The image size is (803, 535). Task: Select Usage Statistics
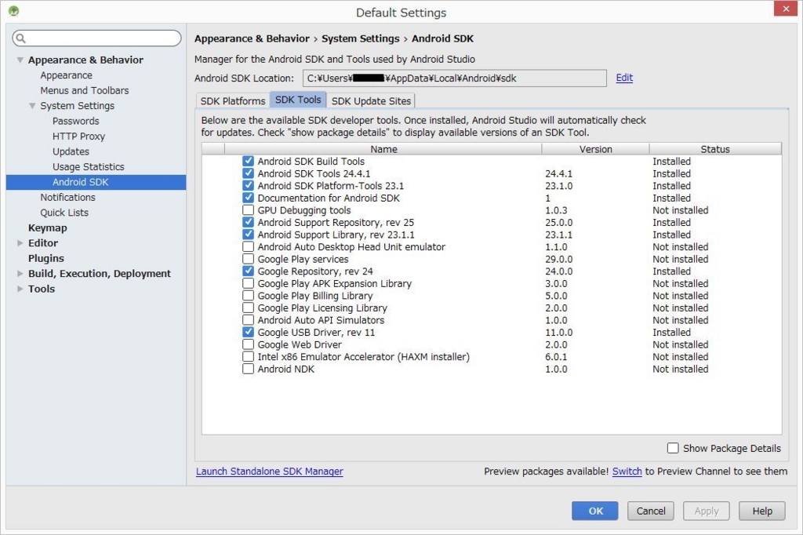pyautogui.click(x=88, y=166)
